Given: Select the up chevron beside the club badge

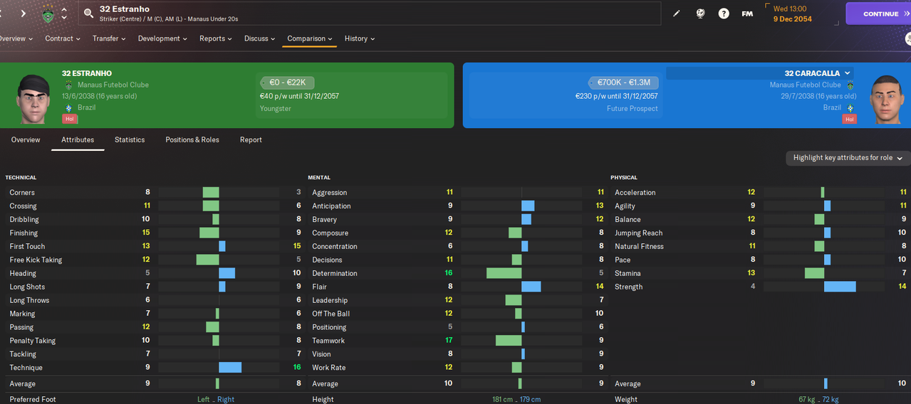Looking at the screenshot, I should pos(64,9).
